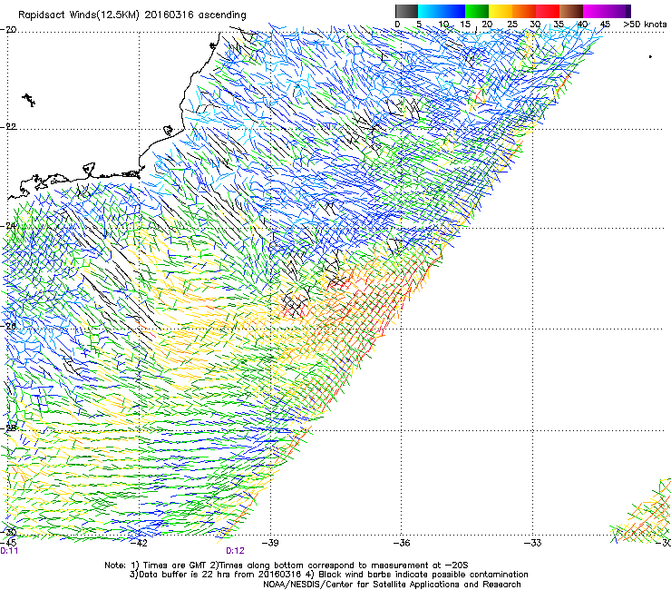The height and width of the screenshot is (590, 671).
Task: Click the title 'Rapidsact Winds(12.5KM) 20160316 ascending'
Action: pyautogui.click(x=132, y=15)
